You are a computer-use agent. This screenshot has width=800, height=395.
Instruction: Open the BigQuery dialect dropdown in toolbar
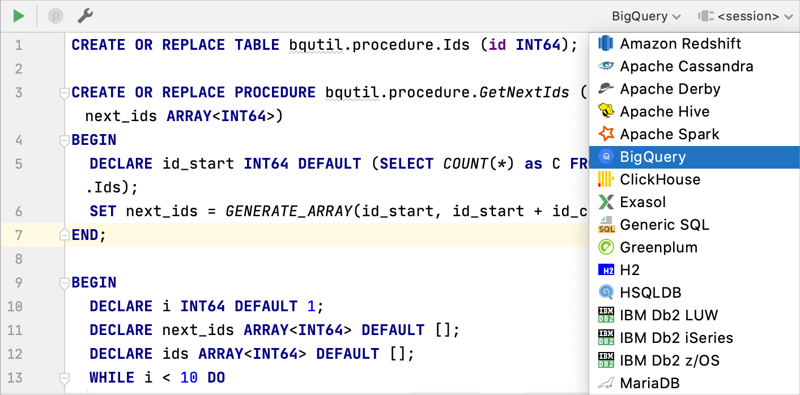[646, 16]
